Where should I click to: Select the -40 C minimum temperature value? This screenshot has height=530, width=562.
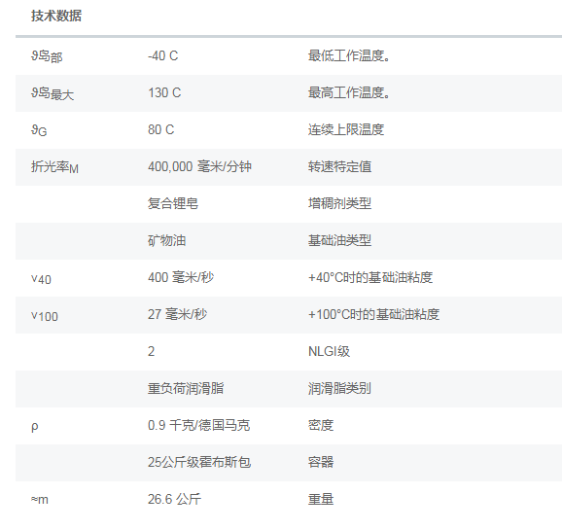pos(162,56)
